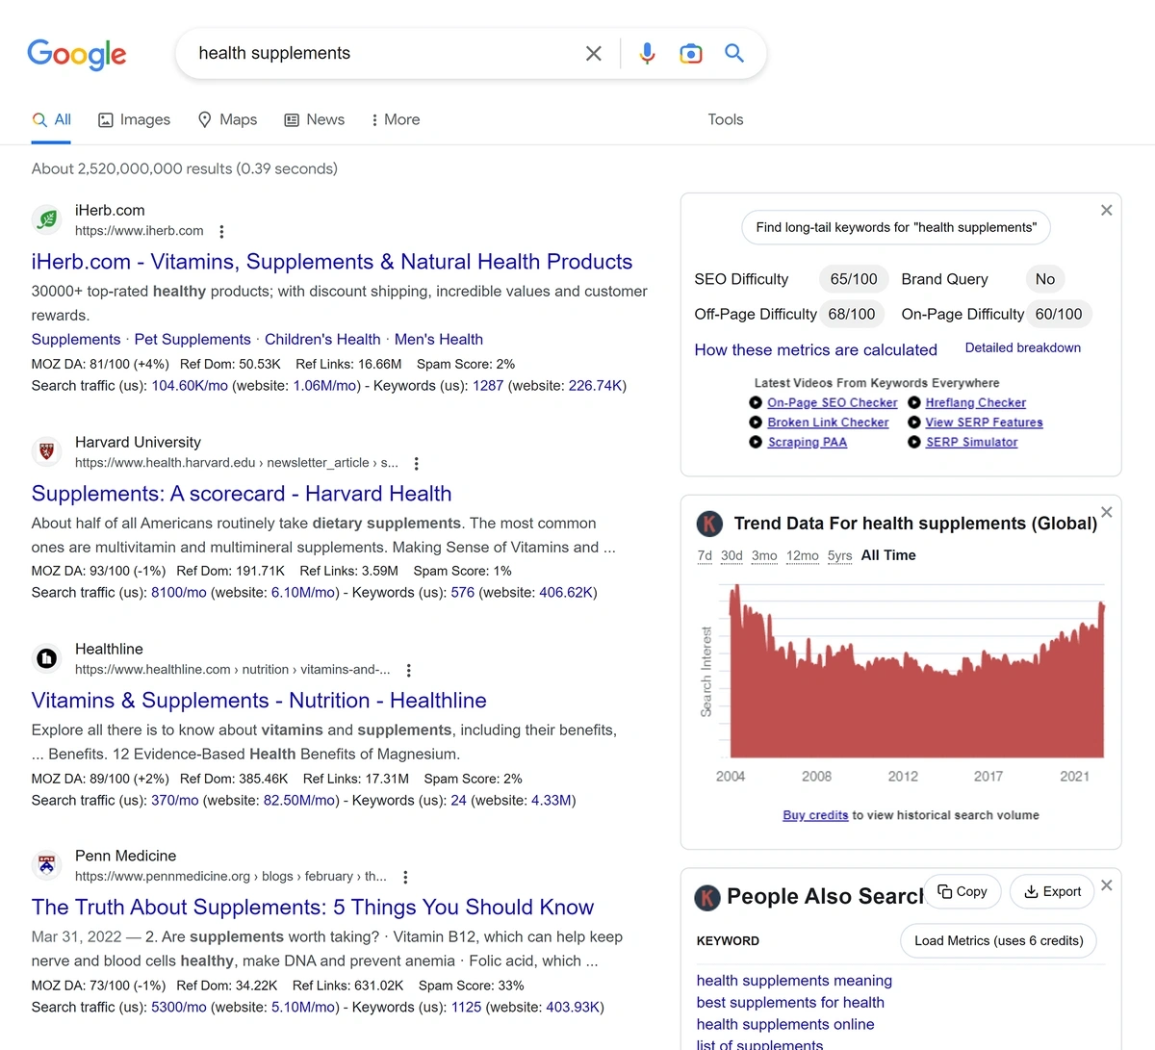The width and height of the screenshot is (1155, 1050).
Task: Open keyword best supplements for health
Action: (x=790, y=1002)
